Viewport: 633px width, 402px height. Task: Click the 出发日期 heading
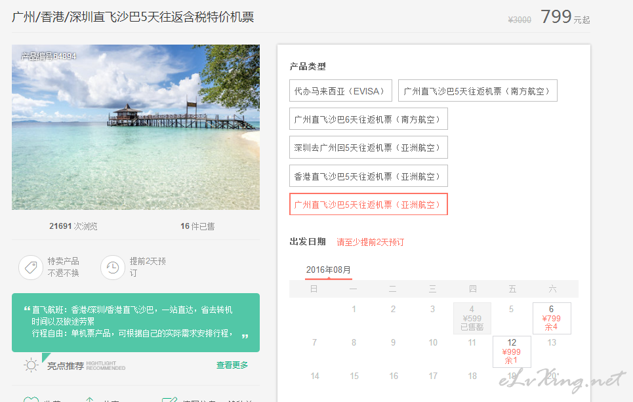pos(308,241)
